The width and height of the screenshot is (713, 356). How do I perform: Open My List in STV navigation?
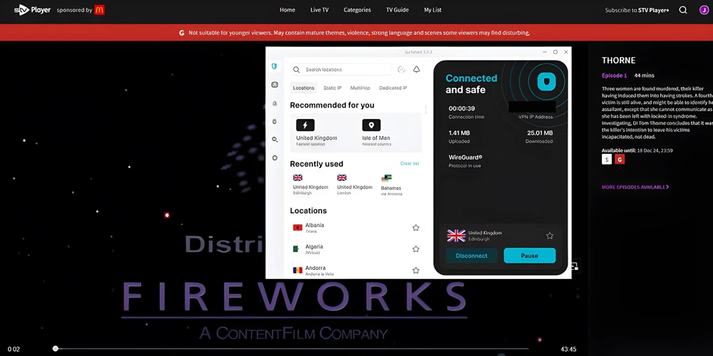click(433, 10)
